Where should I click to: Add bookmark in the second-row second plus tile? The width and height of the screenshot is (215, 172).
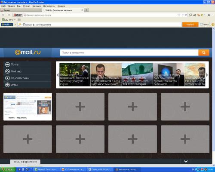(x=80, y=139)
